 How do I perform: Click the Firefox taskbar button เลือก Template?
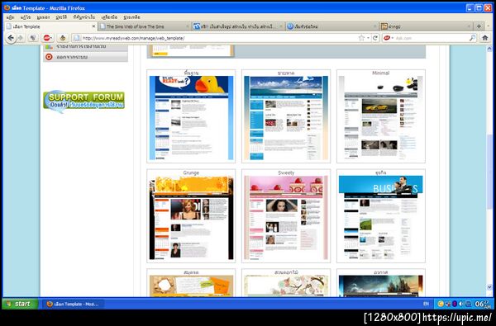(x=73, y=304)
